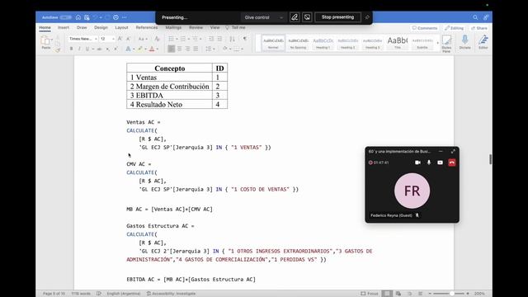Click the Paste clipboard icon
Viewport: 528px width, 297px height.
pyautogui.click(x=45, y=40)
